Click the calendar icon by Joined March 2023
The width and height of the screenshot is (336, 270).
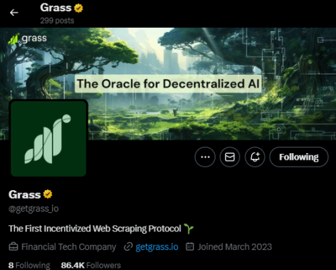point(190,246)
